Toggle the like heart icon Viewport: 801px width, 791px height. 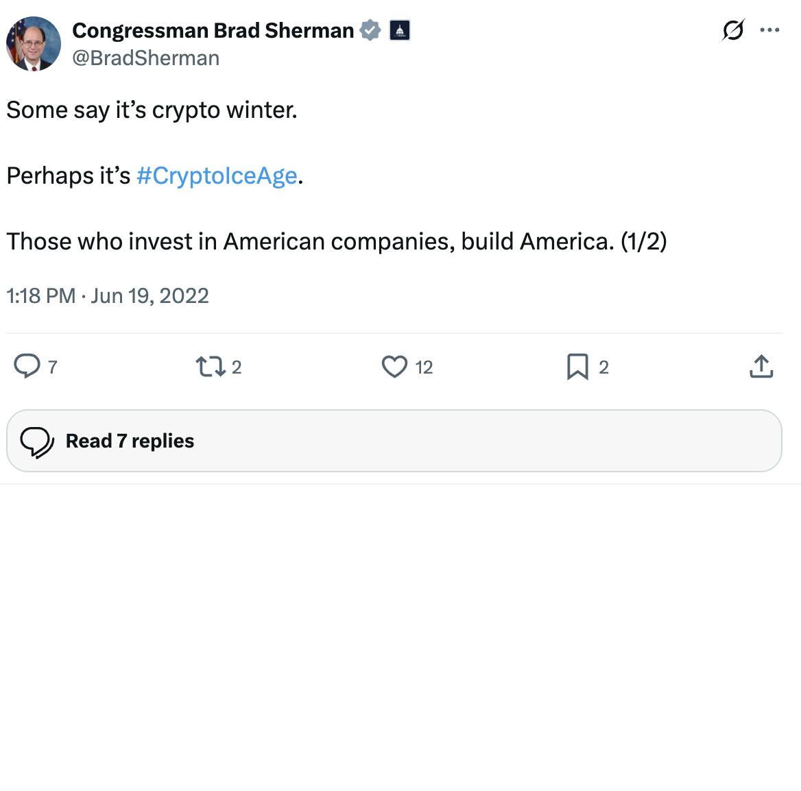[x=394, y=367]
